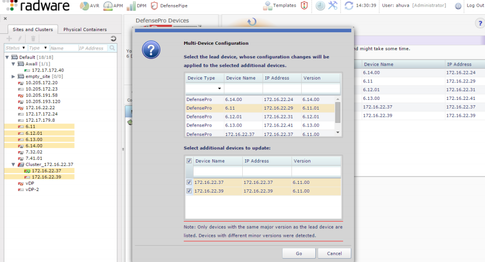Uncheck the 172.16.22.37 additional device checkbox
Screen dimensions: 485x262
pyautogui.click(x=189, y=182)
